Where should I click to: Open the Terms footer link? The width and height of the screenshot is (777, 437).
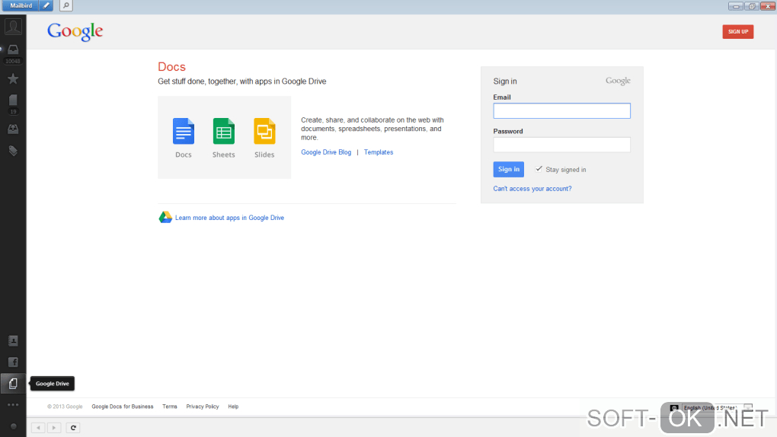click(169, 407)
